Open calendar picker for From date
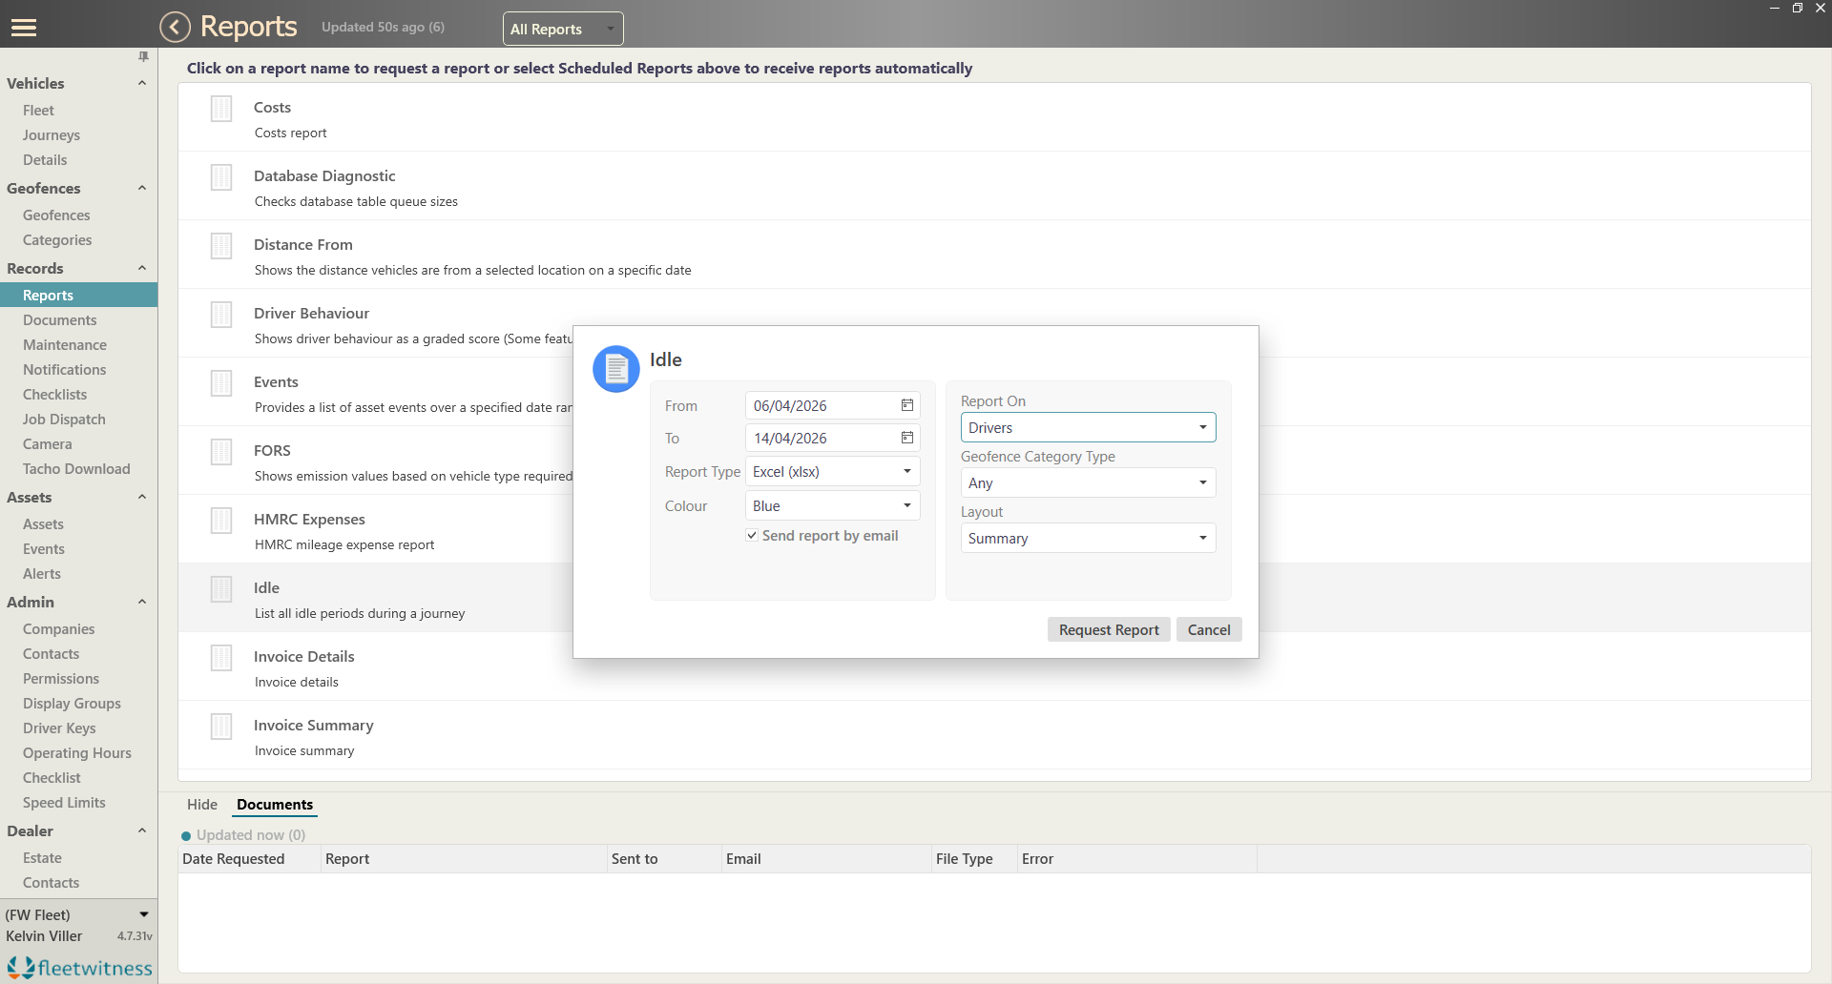Screen dimensions: 1832x984 click(907, 405)
